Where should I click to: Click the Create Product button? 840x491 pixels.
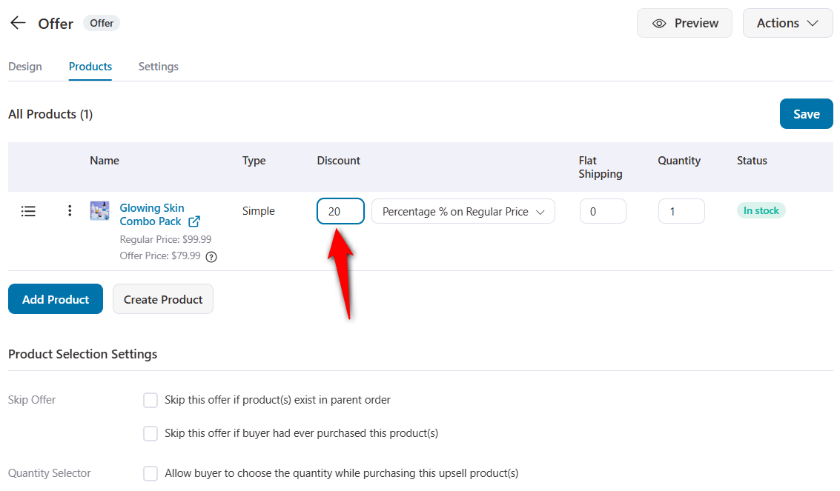pyautogui.click(x=163, y=299)
